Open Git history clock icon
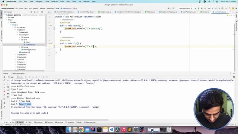This screenshot has height=134, width=238. coord(222,9)
